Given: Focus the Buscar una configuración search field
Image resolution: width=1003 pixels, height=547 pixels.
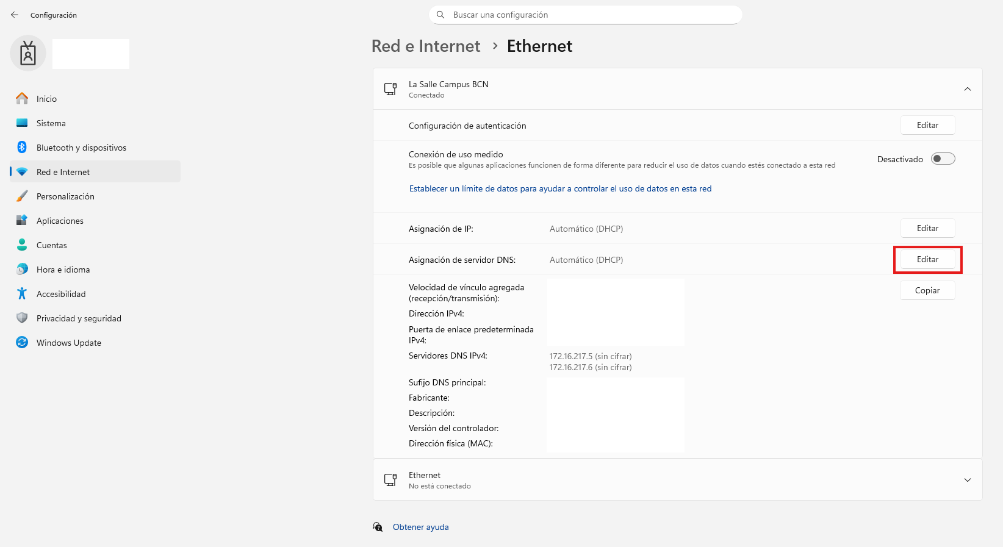Looking at the screenshot, I should pyautogui.click(x=586, y=15).
